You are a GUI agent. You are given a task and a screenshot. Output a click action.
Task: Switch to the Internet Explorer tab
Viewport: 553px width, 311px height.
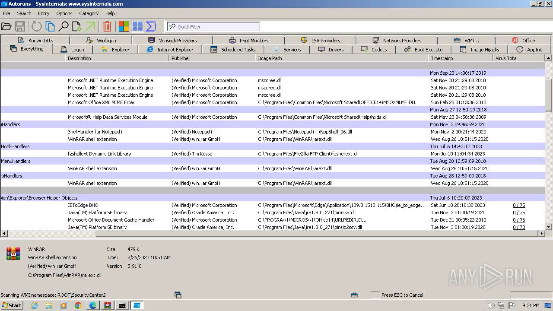(x=170, y=49)
